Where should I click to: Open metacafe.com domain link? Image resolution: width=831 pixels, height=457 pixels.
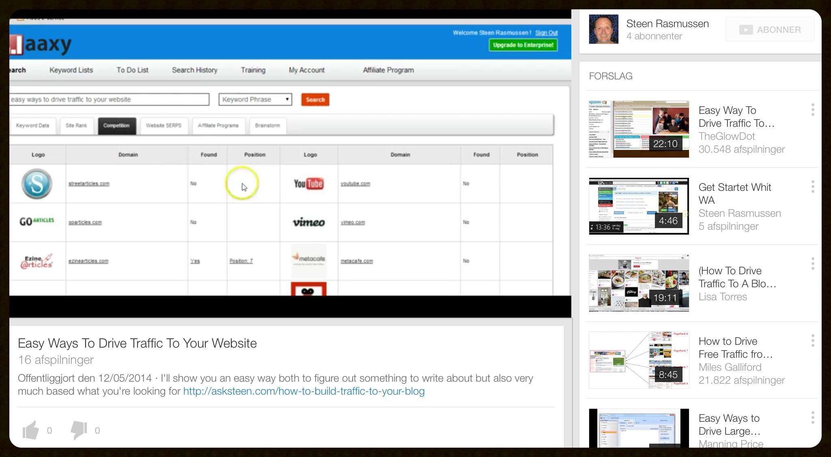[357, 261]
